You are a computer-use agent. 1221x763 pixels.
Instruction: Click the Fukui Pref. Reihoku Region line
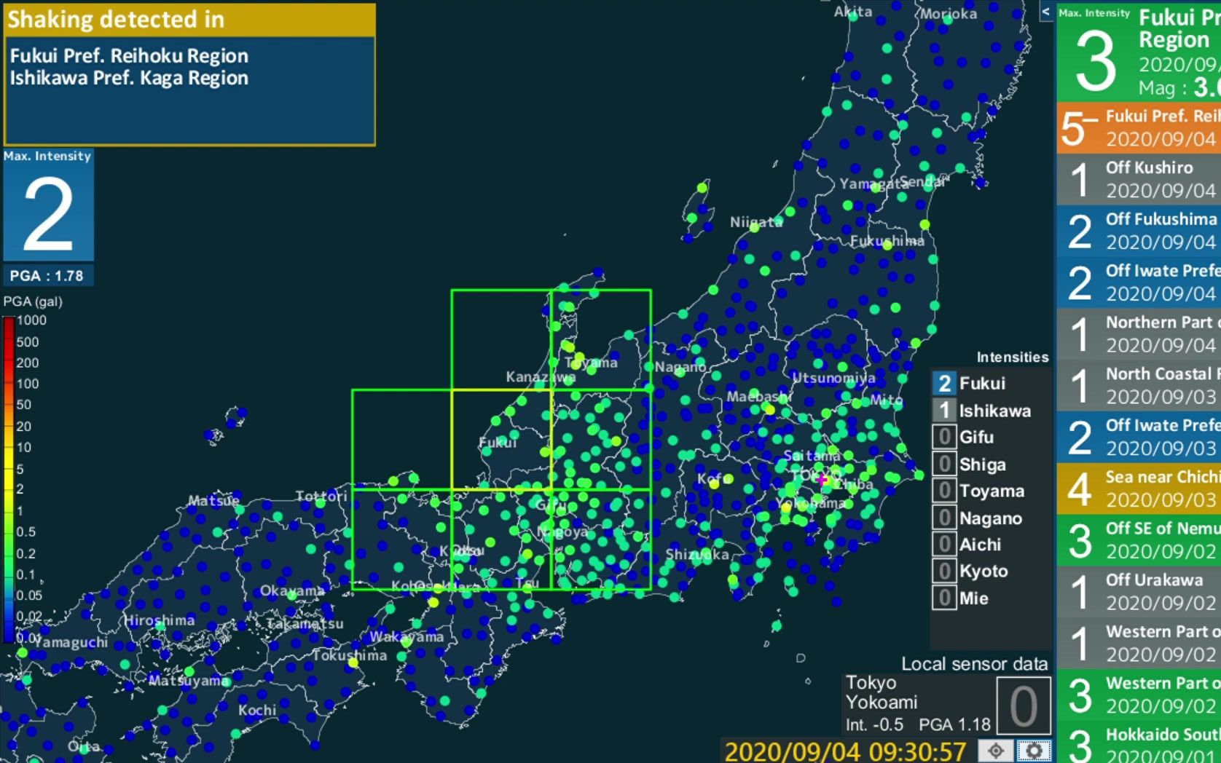129,56
